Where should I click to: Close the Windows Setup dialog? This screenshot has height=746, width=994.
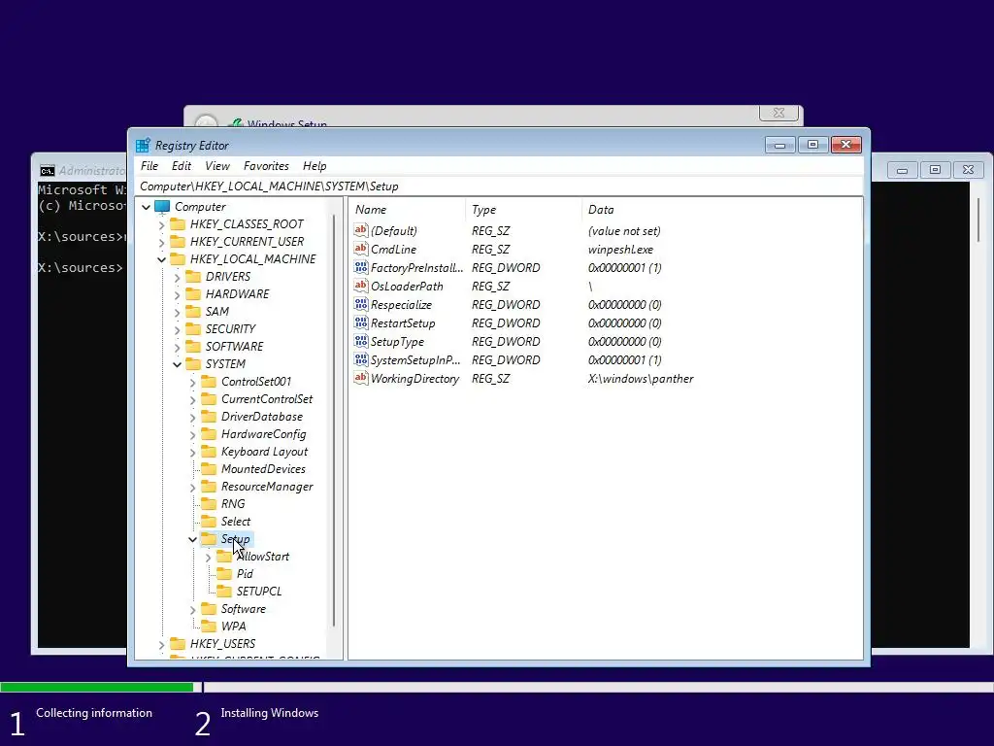click(779, 113)
